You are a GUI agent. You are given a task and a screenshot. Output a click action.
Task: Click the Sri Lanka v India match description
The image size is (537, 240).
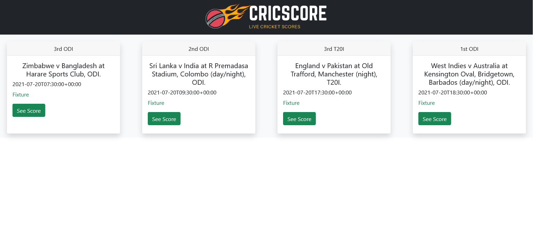[x=199, y=74]
